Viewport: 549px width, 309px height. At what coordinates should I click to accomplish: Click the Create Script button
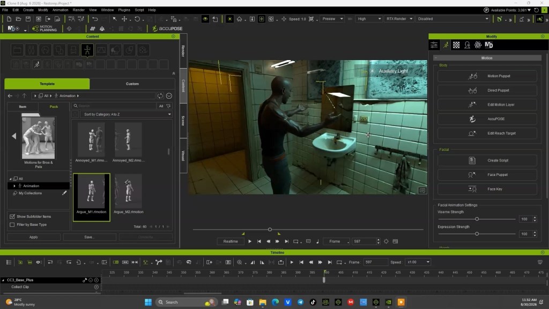point(487,160)
